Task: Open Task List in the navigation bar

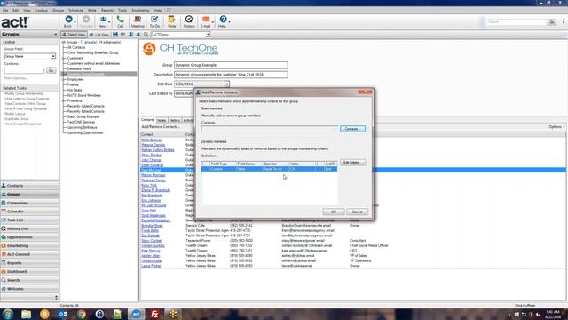Action: [x=29, y=220]
